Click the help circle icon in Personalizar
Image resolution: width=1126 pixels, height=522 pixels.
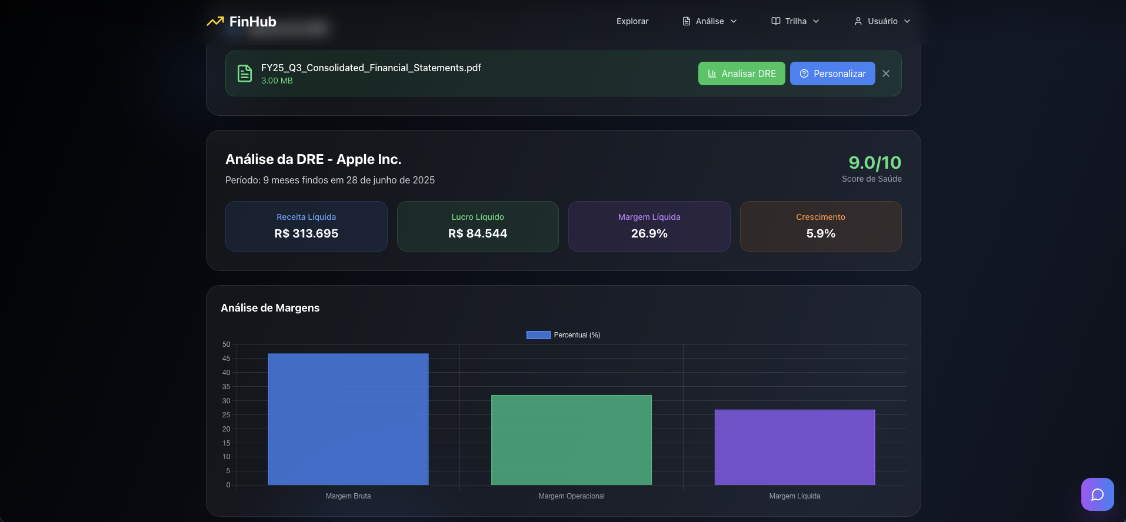point(804,73)
